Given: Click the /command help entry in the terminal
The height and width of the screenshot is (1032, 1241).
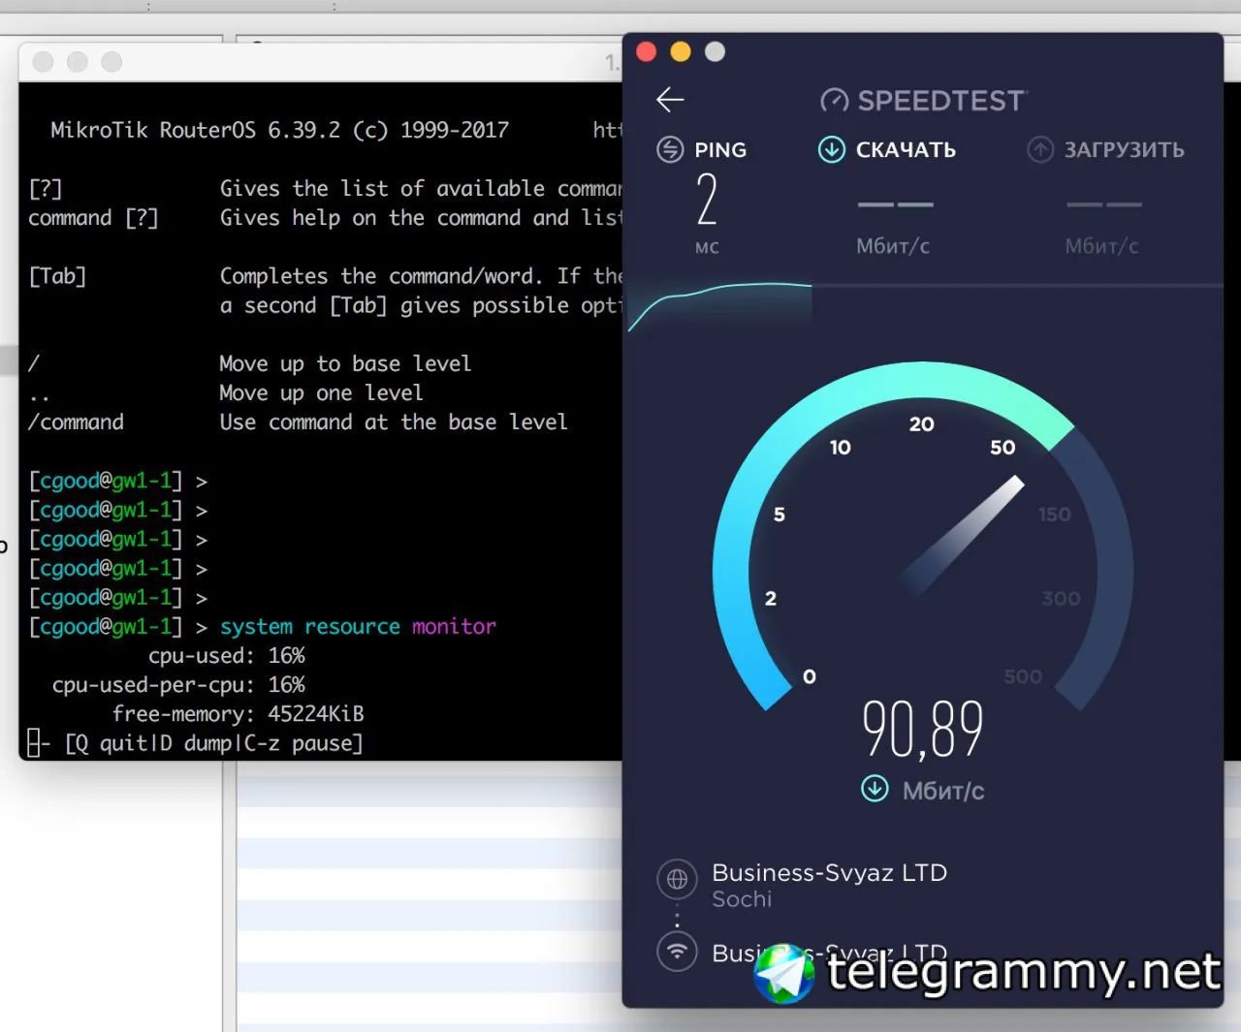Looking at the screenshot, I should tap(76, 422).
